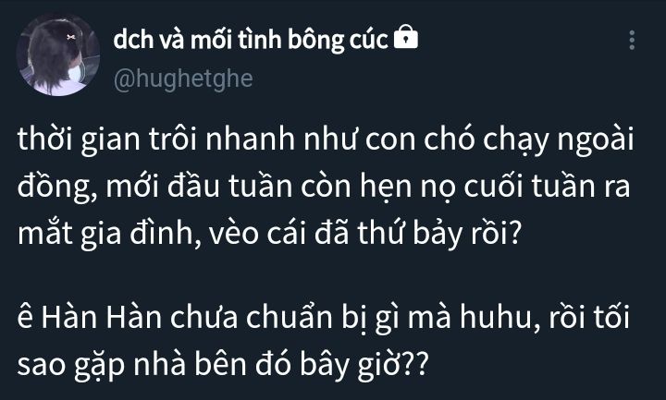Open the three-dot more options menu
Screen dimensions: 666x400
click(632, 41)
